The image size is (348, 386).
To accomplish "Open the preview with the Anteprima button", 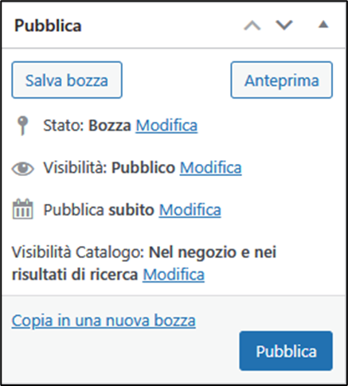I will click(282, 80).
